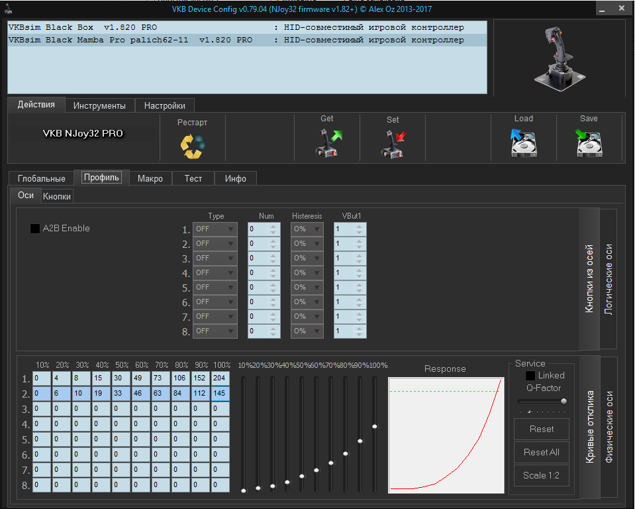Click curve row 2 cell with value 33
The image size is (635, 509).
click(x=121, y=394)
